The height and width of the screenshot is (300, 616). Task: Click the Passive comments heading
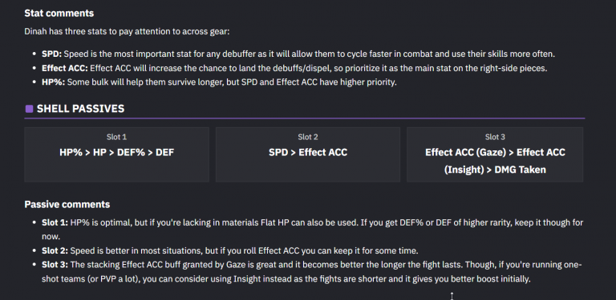pyautogui.click(x=67, y=205)
